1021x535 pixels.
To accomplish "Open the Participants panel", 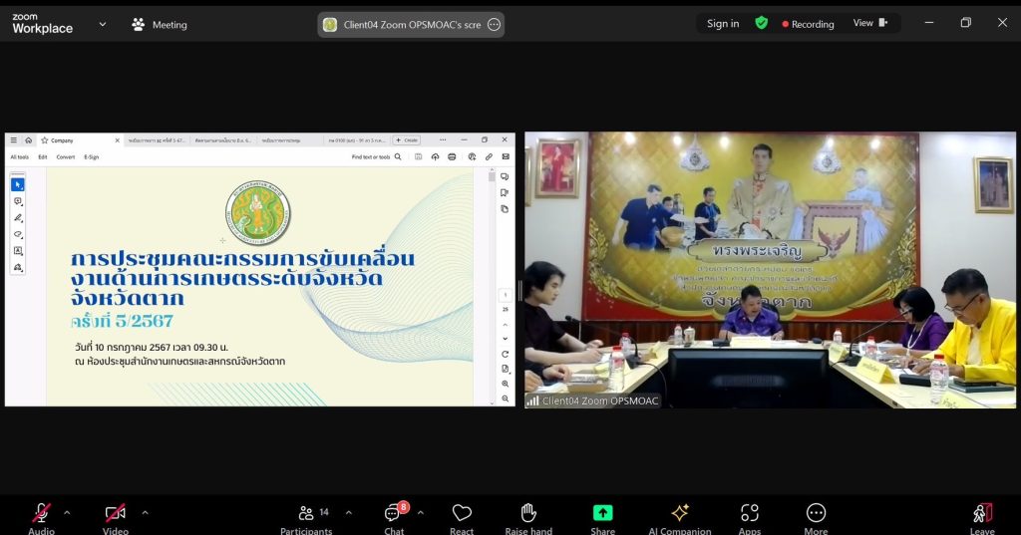I will coord(306,518).
